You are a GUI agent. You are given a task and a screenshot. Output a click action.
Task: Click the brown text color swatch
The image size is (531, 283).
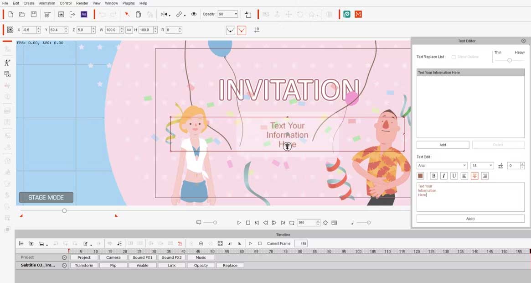(x=421, y=176)
